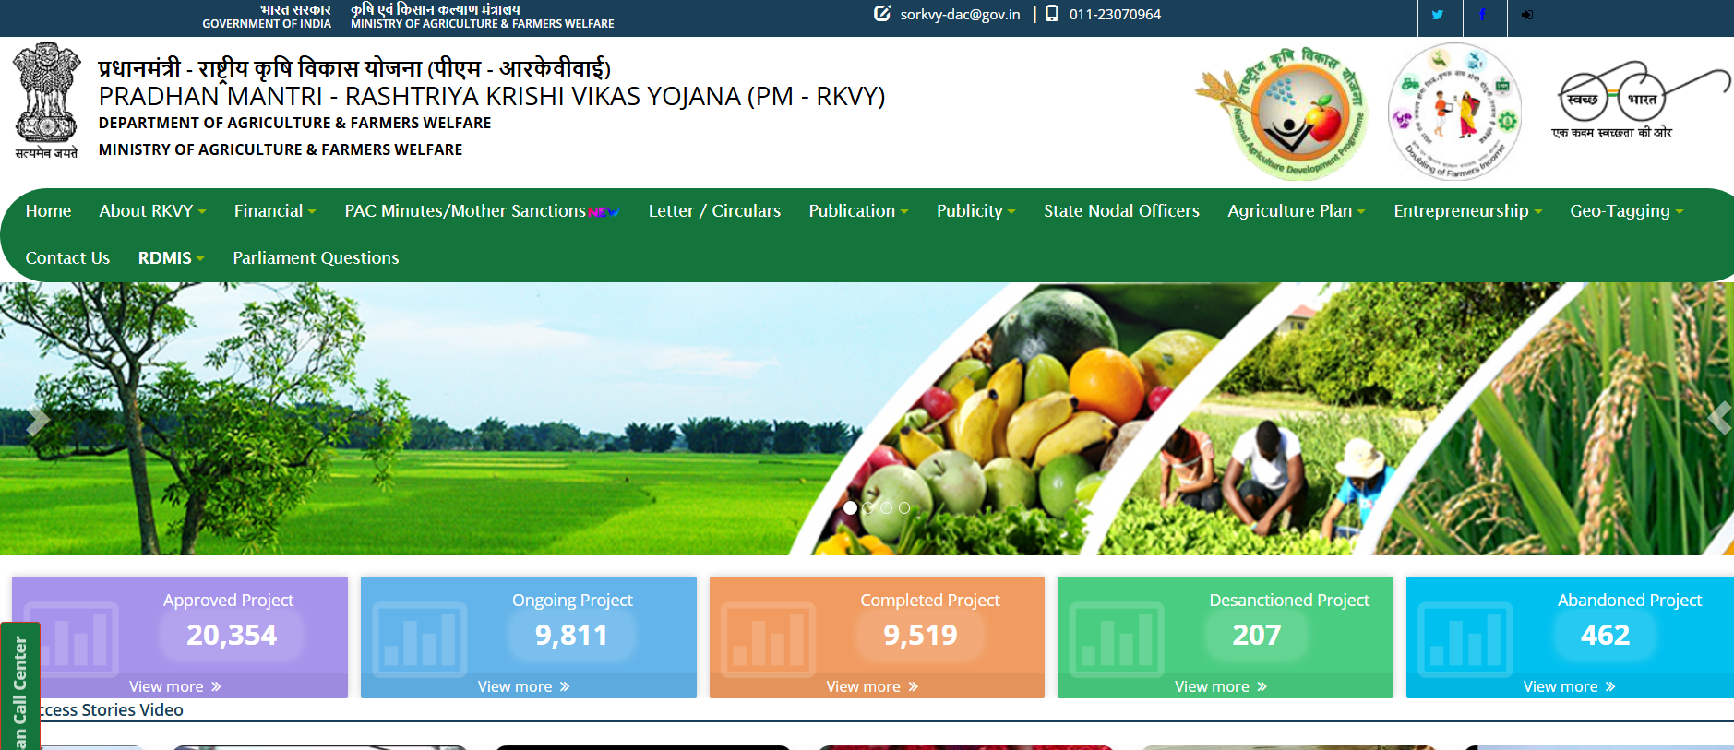Expand the Financial dropdown menu

point(275,211)
